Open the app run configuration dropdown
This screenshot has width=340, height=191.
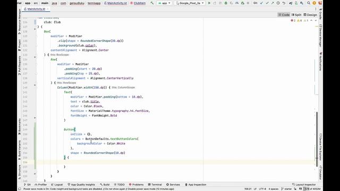[x=164, y=3]
